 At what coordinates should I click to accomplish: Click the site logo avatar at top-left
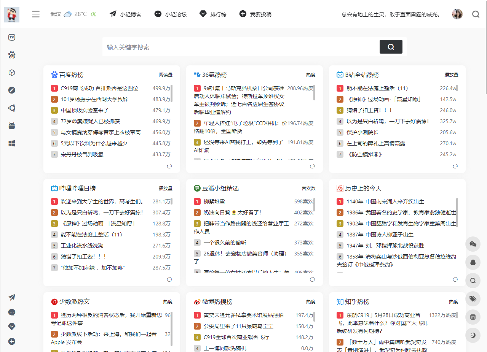[12, 14]
